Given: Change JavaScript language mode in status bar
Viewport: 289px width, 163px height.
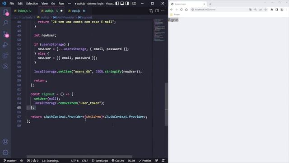Looking at the screenshot, I should [x=100, y=161].
